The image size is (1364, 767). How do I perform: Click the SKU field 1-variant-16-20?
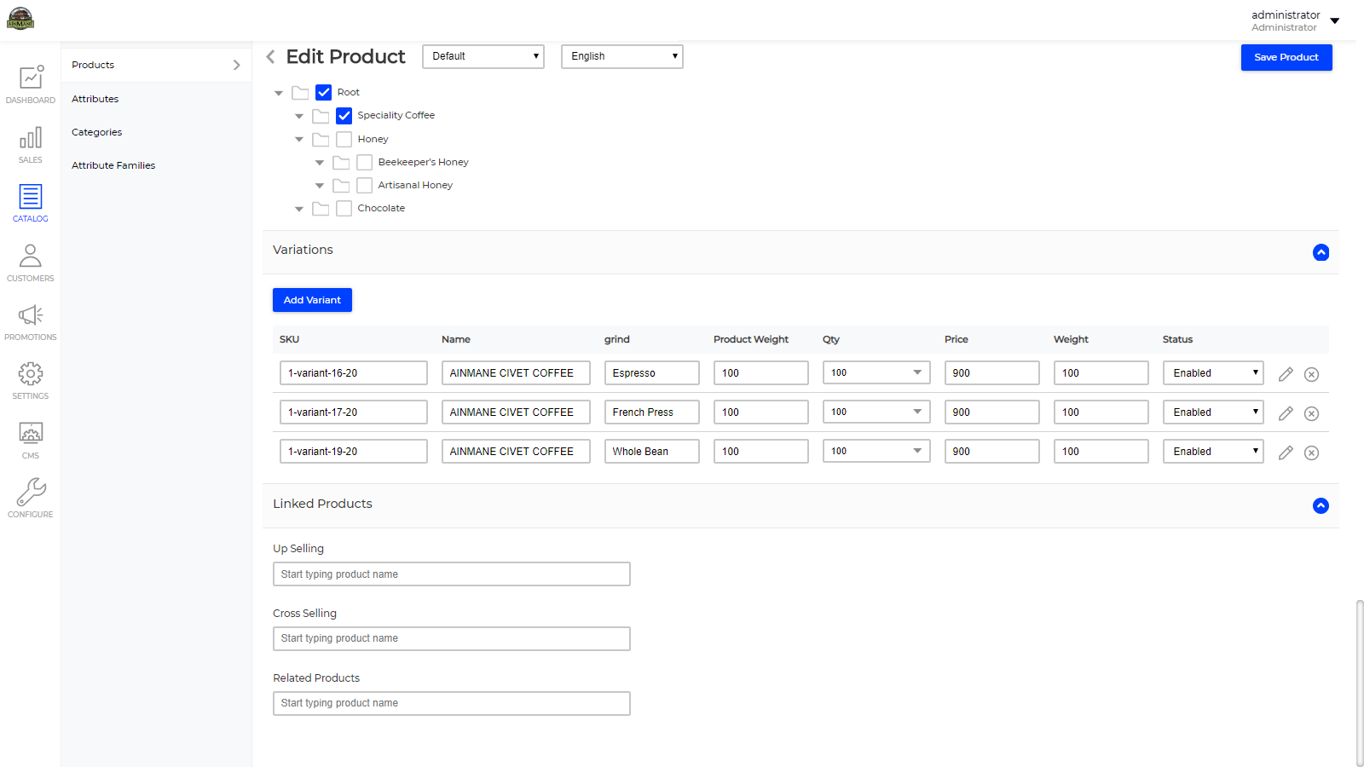pyautogui.click(x=354, y=373)
